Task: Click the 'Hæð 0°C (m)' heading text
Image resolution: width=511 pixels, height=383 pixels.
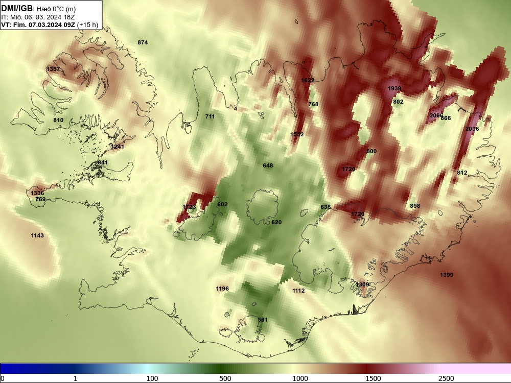Action: click(56, 9)
